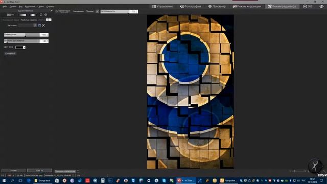Viewport: 327px width, 184px height.
Task: Select the linear gradient tool icon
Action: (22, 15)
